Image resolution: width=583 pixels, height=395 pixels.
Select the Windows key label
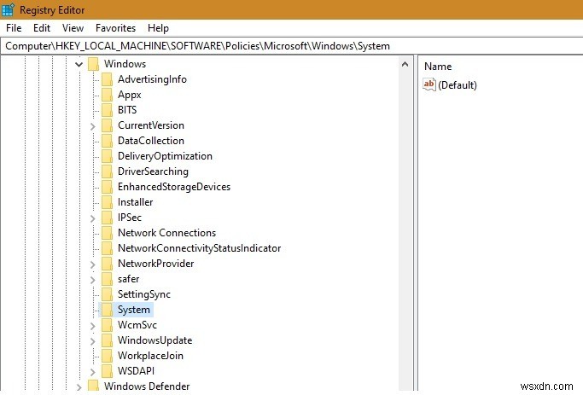pos(125,64)
